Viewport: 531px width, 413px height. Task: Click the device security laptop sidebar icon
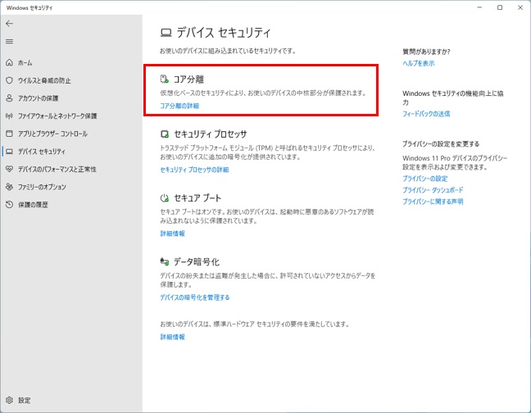tap(10, 152)
